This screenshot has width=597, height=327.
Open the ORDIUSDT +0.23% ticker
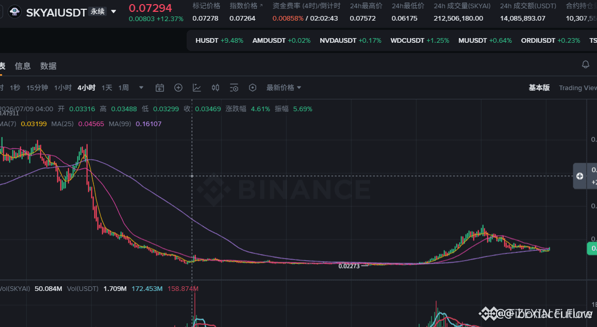[x=551, y=40]
